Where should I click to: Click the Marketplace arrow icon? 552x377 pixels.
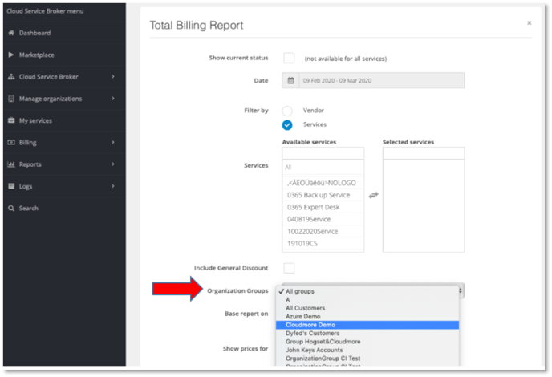(11, 55)
